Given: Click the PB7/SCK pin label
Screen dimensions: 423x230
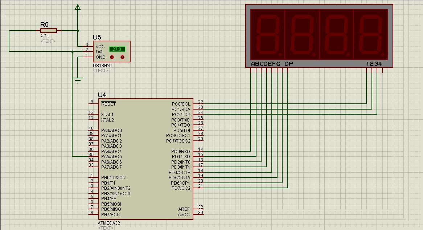Looking at the screenshot, I should tap(110, 215).
